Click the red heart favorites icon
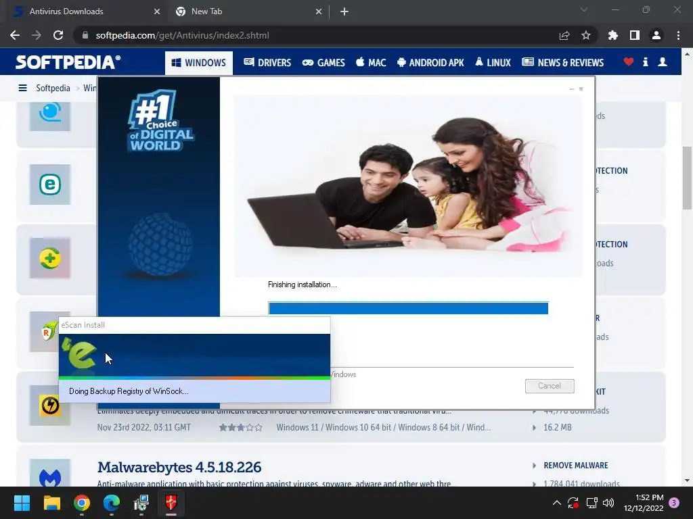The height and width of the screenshot is (519, 693). click(x=629, y=62)
